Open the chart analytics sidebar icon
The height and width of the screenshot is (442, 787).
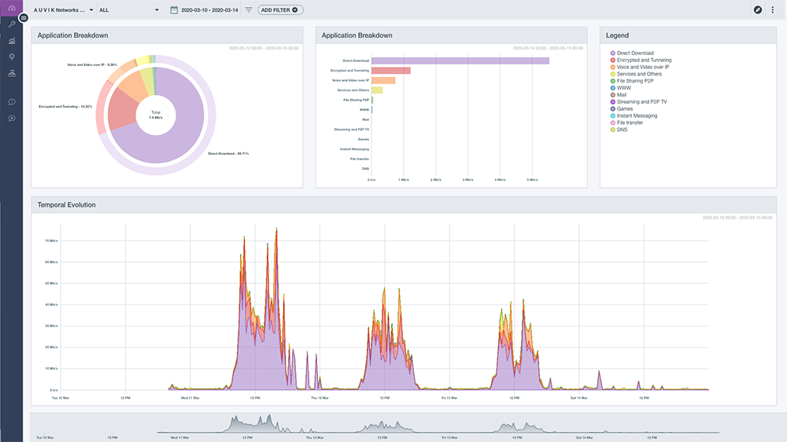pyautogui.click(x=11, y=41)
